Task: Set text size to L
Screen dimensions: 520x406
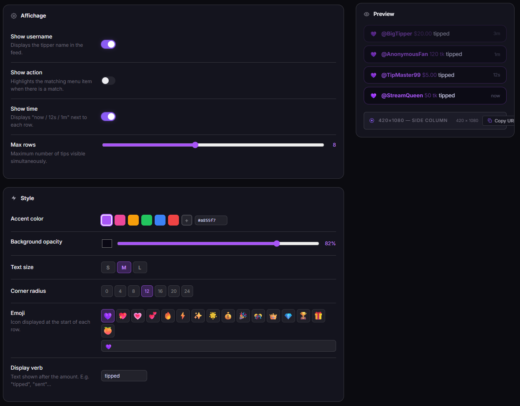Action: point(140,267)
